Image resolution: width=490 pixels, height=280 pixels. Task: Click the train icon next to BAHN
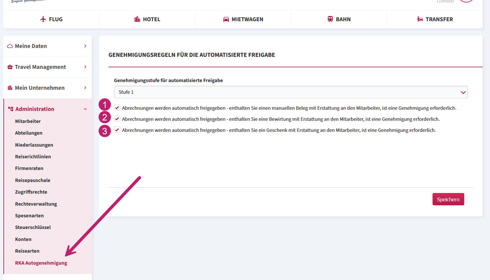point(330,19)
